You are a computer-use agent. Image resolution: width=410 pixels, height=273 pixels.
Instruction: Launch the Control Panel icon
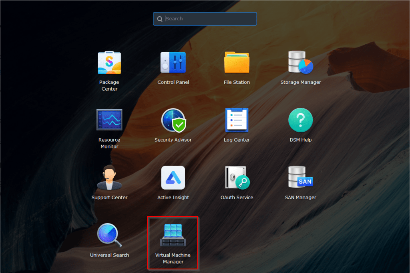(x=173, y=63)
